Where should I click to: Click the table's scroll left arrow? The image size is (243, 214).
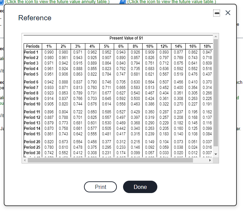click(25, 160)
